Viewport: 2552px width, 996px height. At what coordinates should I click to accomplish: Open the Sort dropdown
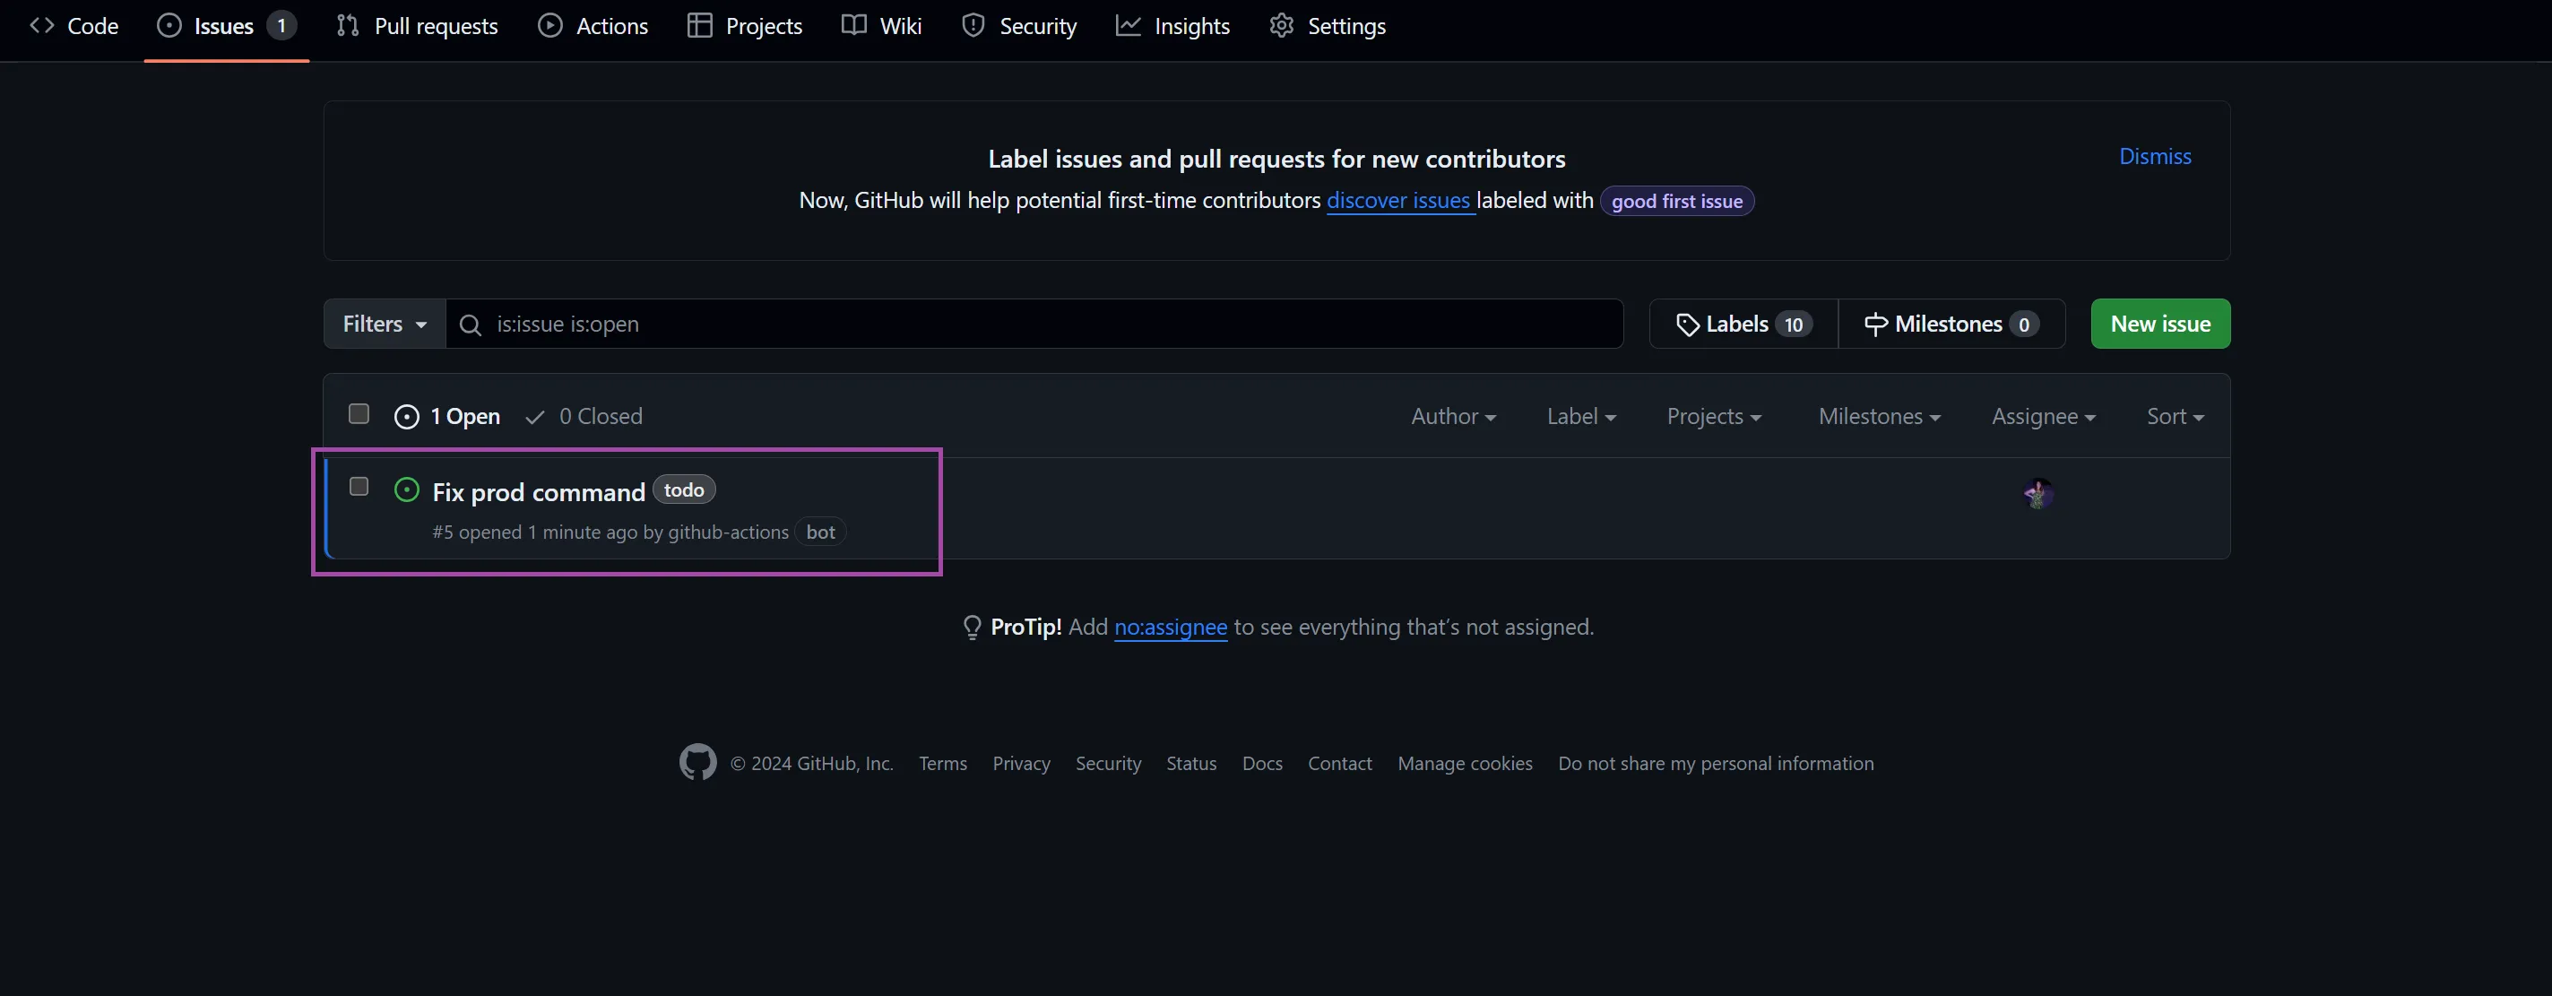point(2174,416)
